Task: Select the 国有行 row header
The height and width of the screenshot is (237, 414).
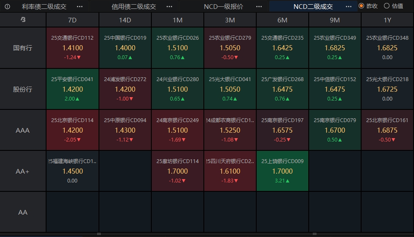Action: pos(23,48)
